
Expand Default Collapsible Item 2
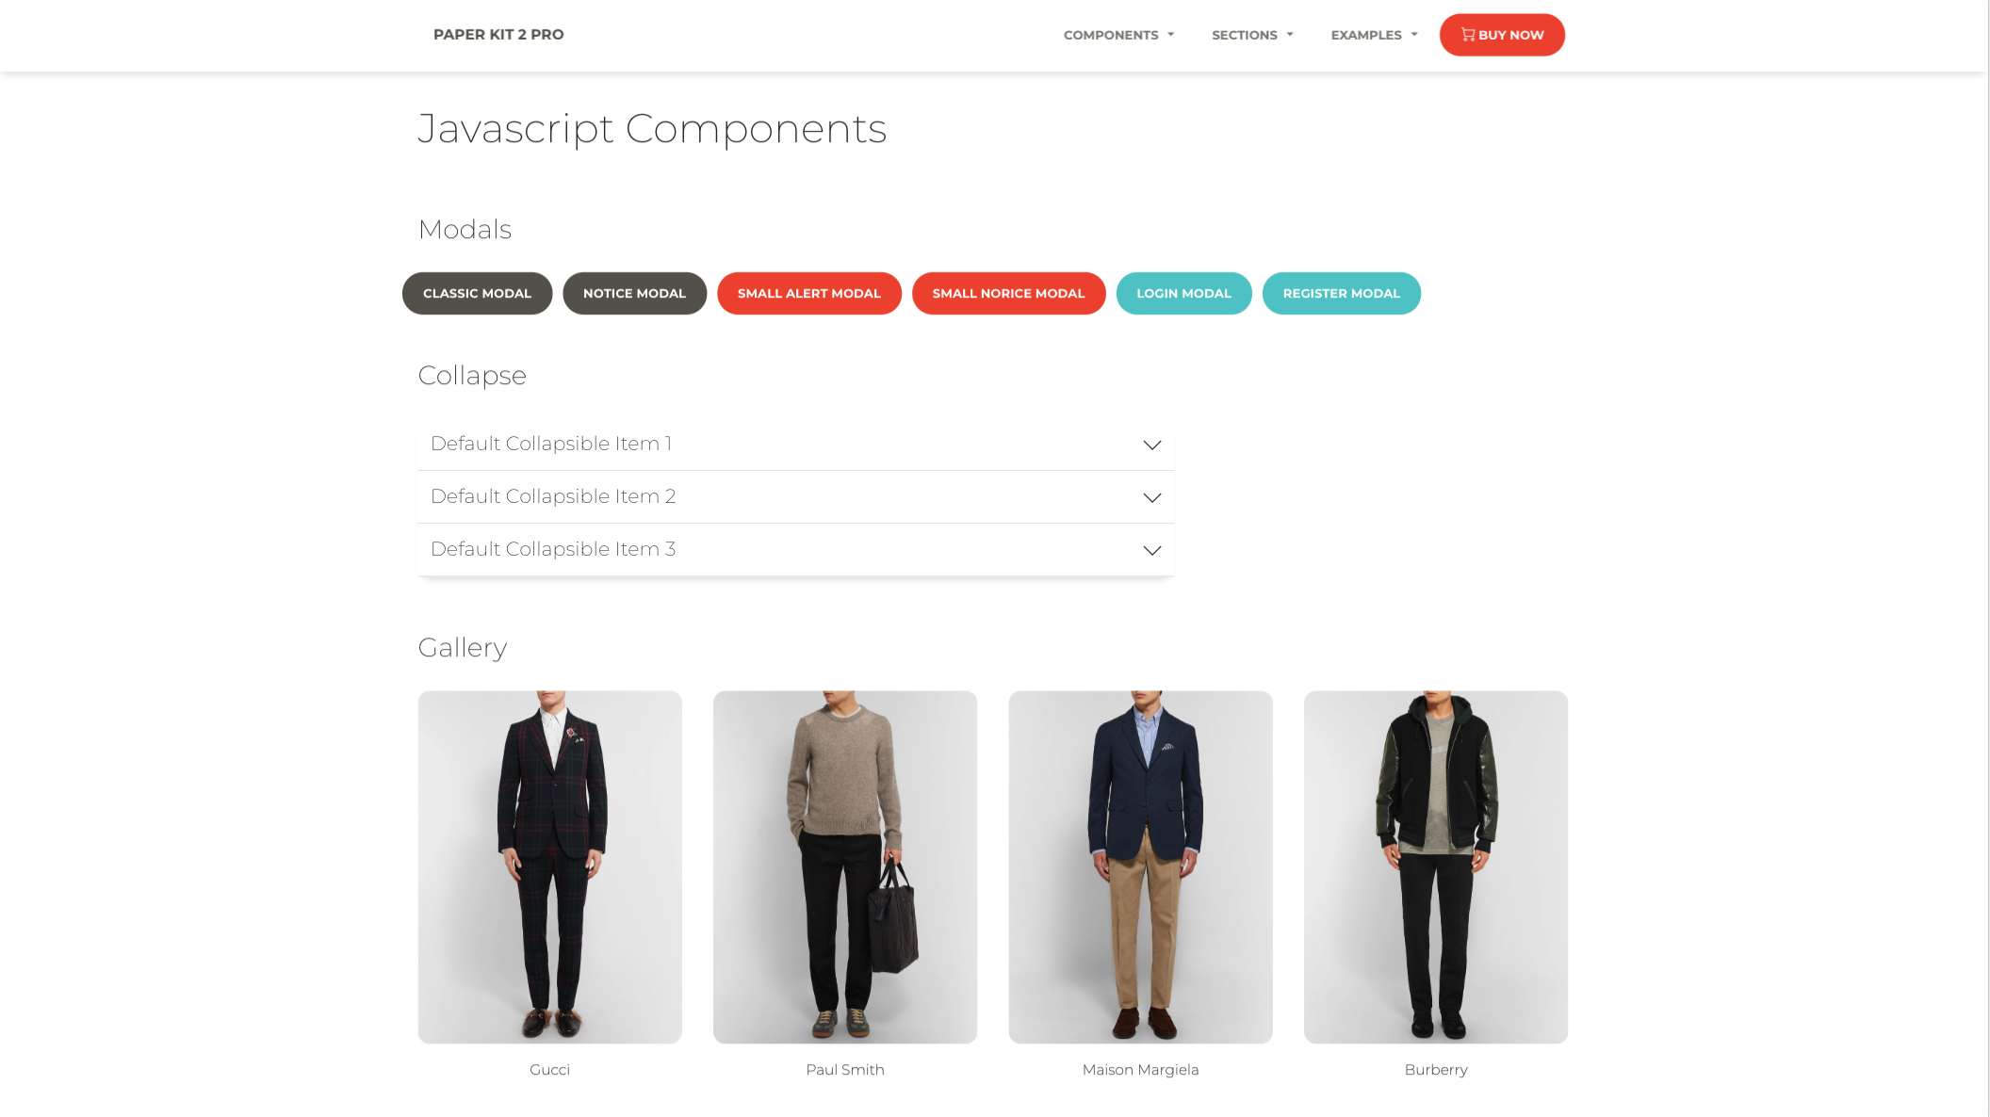pyautogui.click(x=795, y=495)
